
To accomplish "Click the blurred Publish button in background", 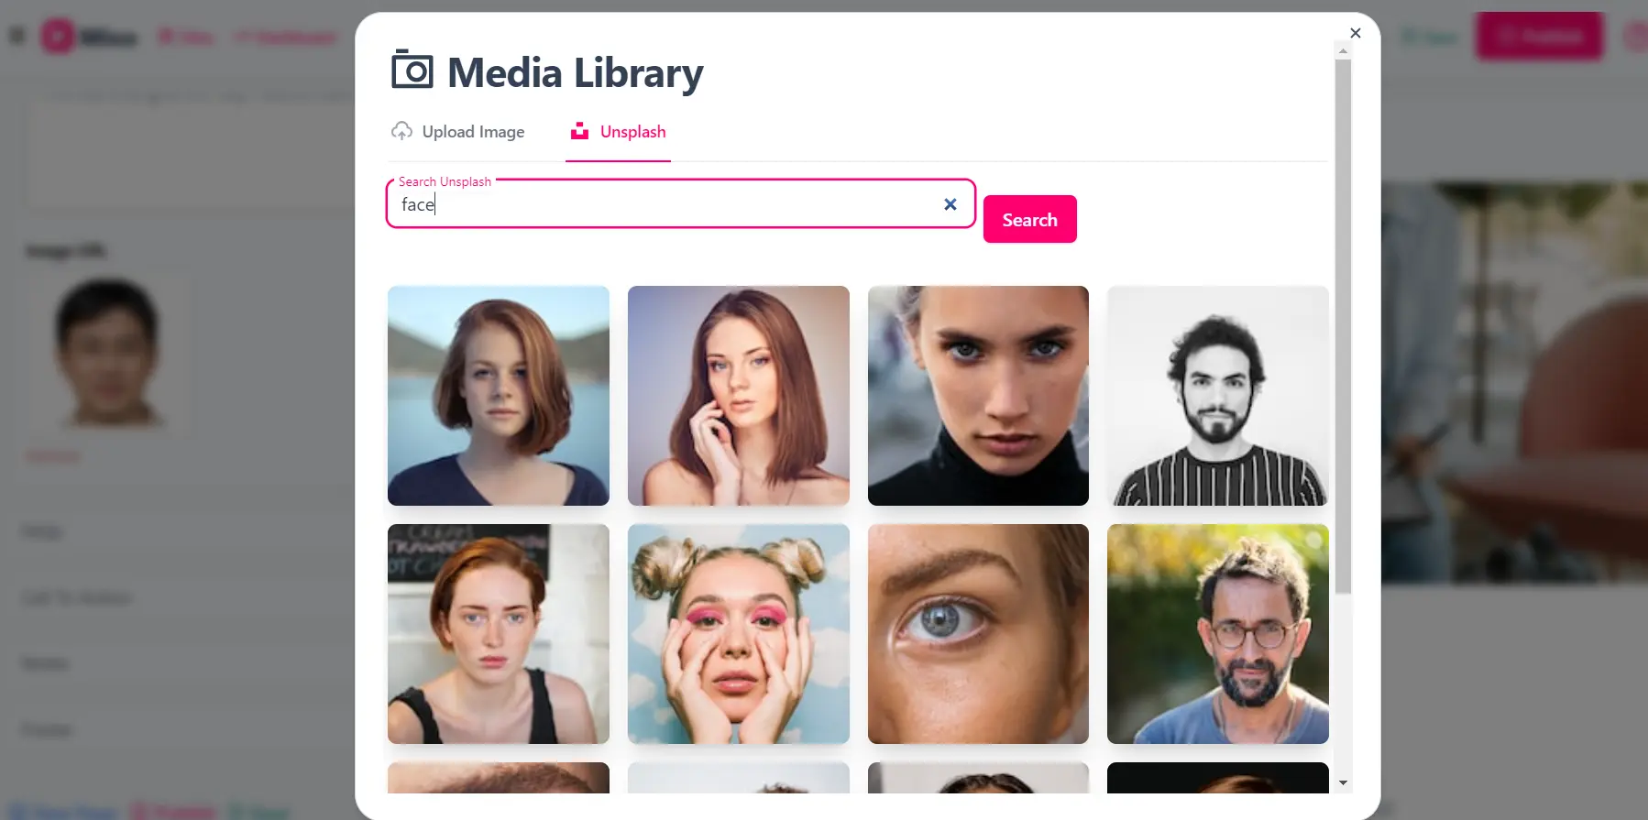I will 1540,37.
